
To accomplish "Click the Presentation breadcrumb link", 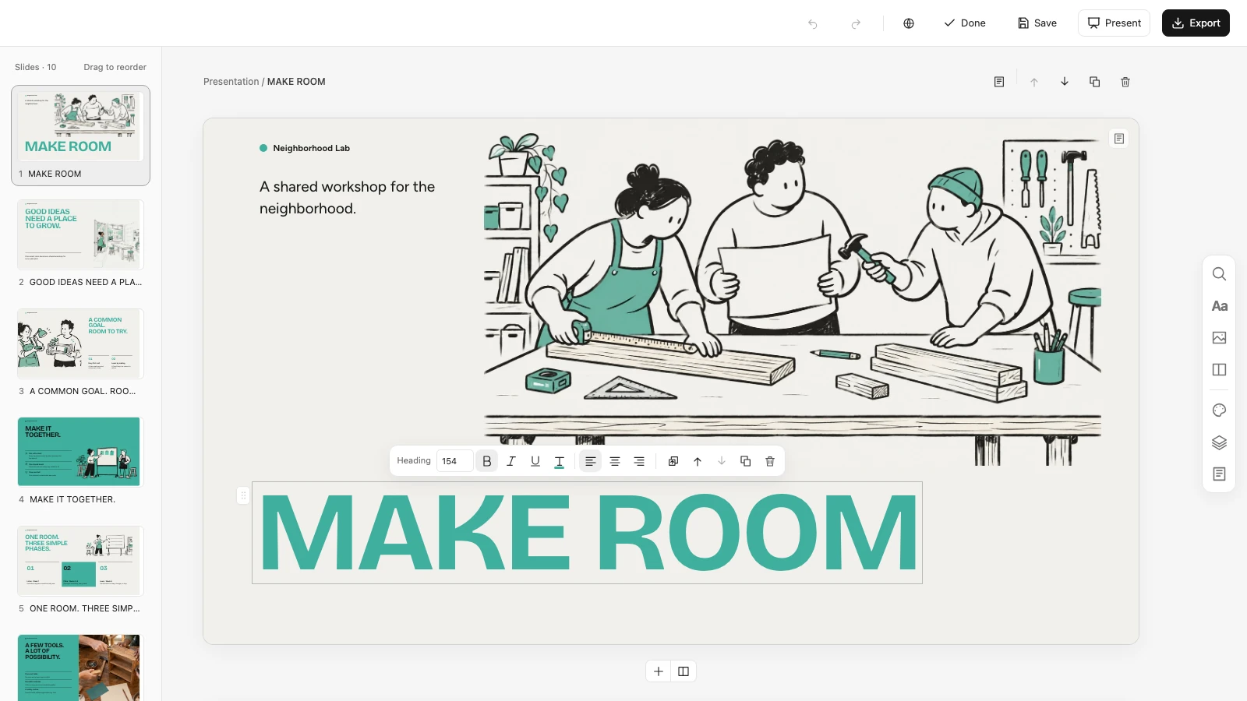I will (x=231, y=82).
